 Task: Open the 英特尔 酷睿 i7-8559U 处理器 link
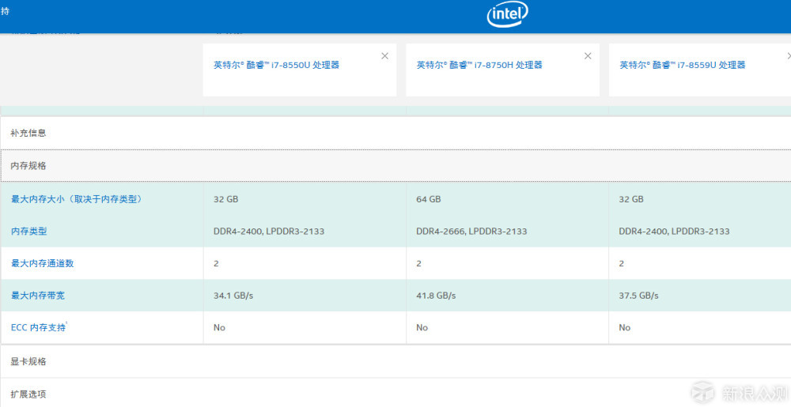(x=682, y=65)
